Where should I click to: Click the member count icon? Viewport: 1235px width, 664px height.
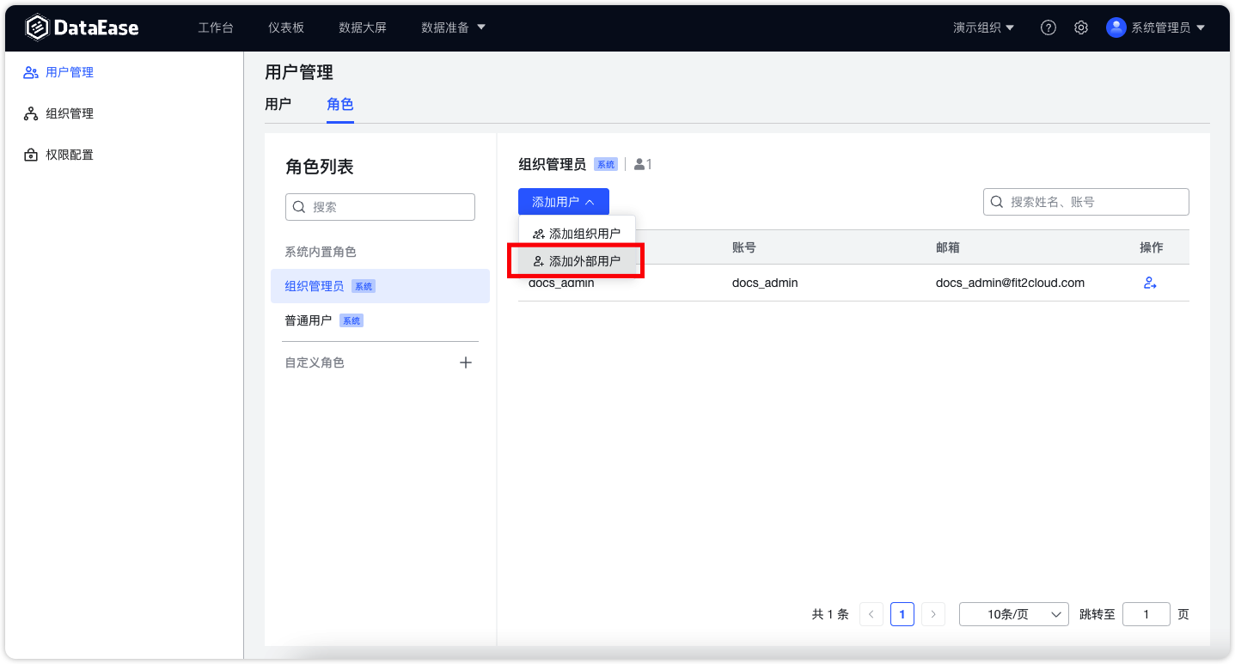pos(639,164)
